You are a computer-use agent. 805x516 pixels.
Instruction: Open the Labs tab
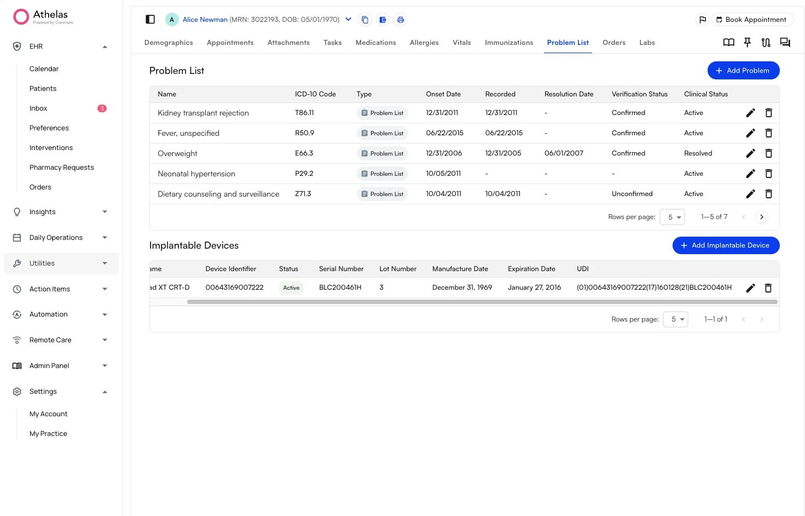647,43
